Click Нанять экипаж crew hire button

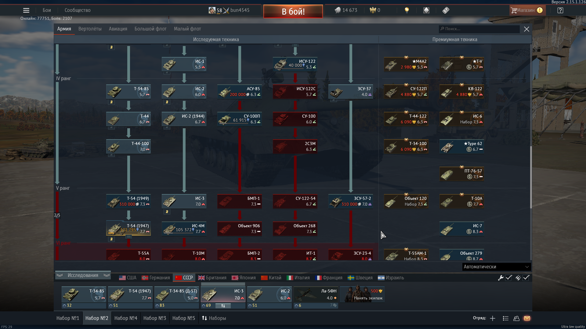[x=362, y=294]
